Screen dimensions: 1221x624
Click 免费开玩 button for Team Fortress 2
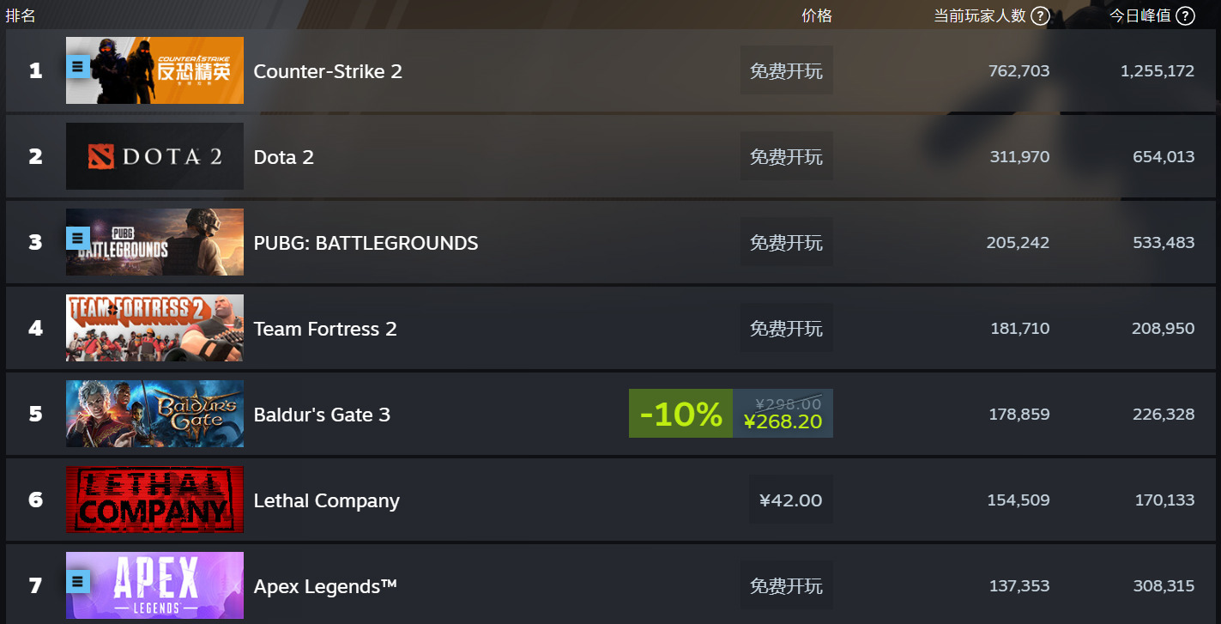point(787,328)
